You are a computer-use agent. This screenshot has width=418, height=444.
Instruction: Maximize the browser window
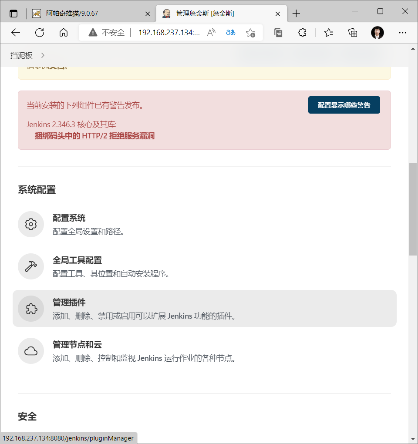[380, 11]
